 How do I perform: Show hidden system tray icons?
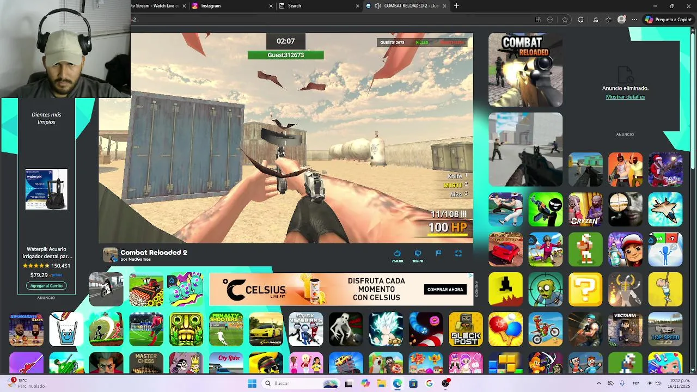click(598, 383)
